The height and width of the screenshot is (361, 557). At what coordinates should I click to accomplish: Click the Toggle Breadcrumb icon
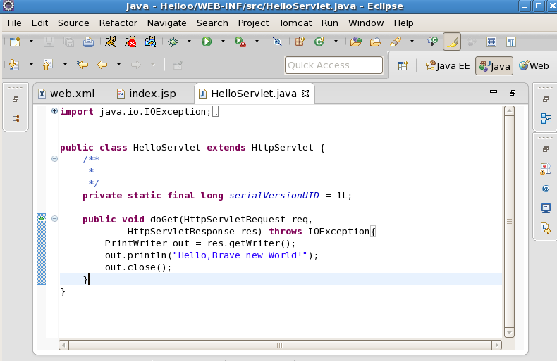(432, 42)
